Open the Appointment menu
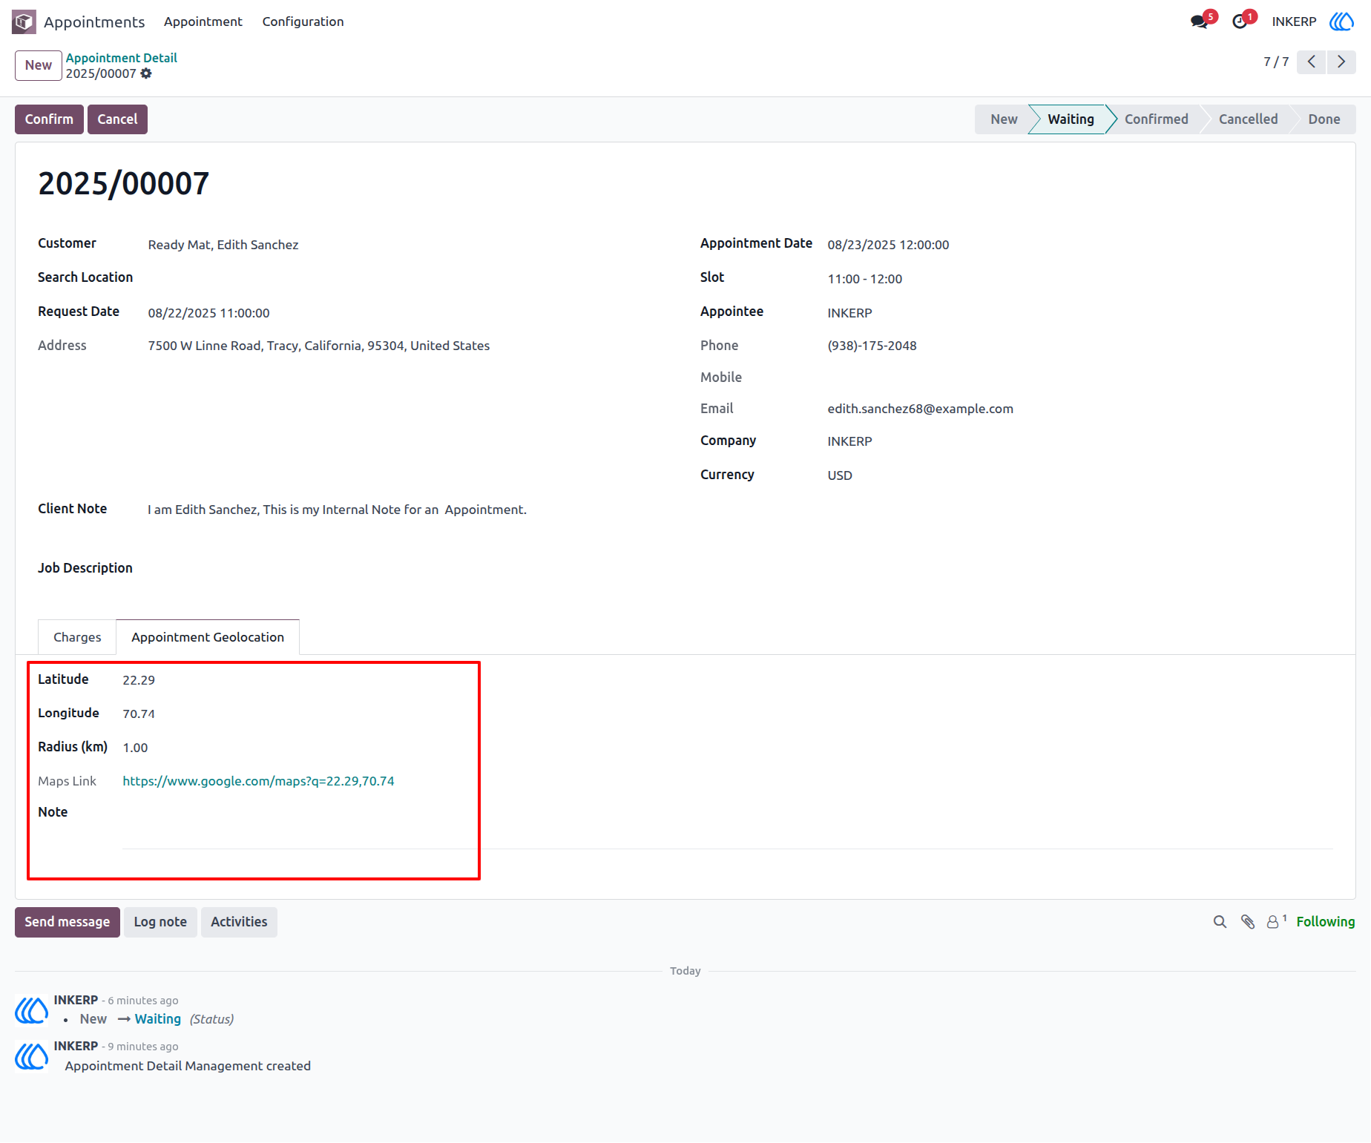This screenshot has height=1143, width=1371. (203, 22)
